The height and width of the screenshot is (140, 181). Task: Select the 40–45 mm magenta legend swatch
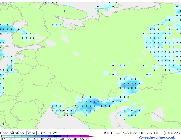click(77, 136)
